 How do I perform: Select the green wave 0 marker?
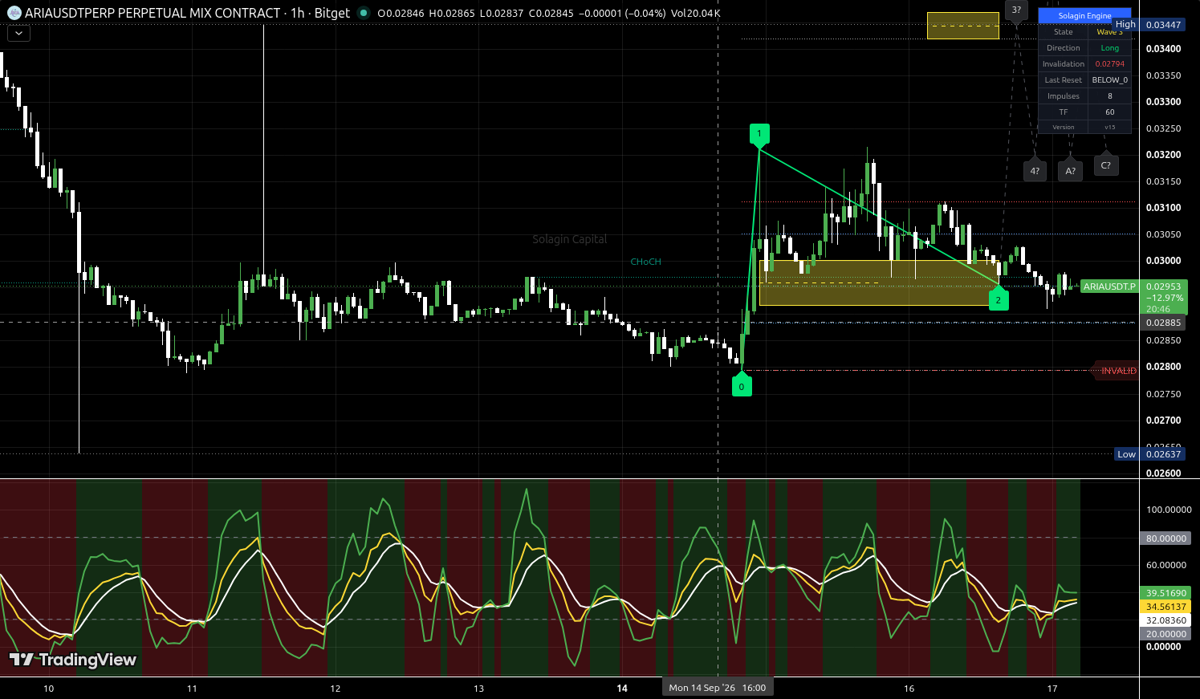(741, 385)
